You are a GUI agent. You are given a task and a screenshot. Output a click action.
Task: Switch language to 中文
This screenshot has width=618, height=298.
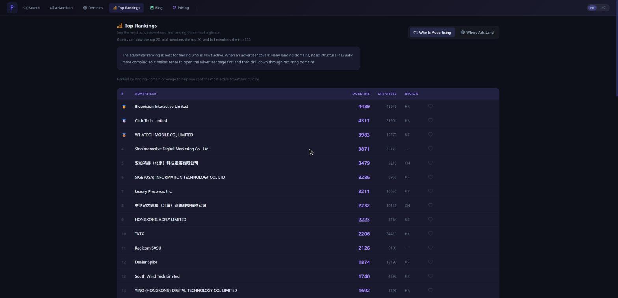coord(603,8)
